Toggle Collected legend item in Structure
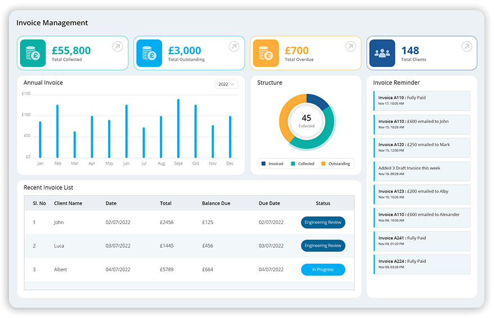Image resolution: width=494 pixels, height=318 pixels. pos(303,164)
